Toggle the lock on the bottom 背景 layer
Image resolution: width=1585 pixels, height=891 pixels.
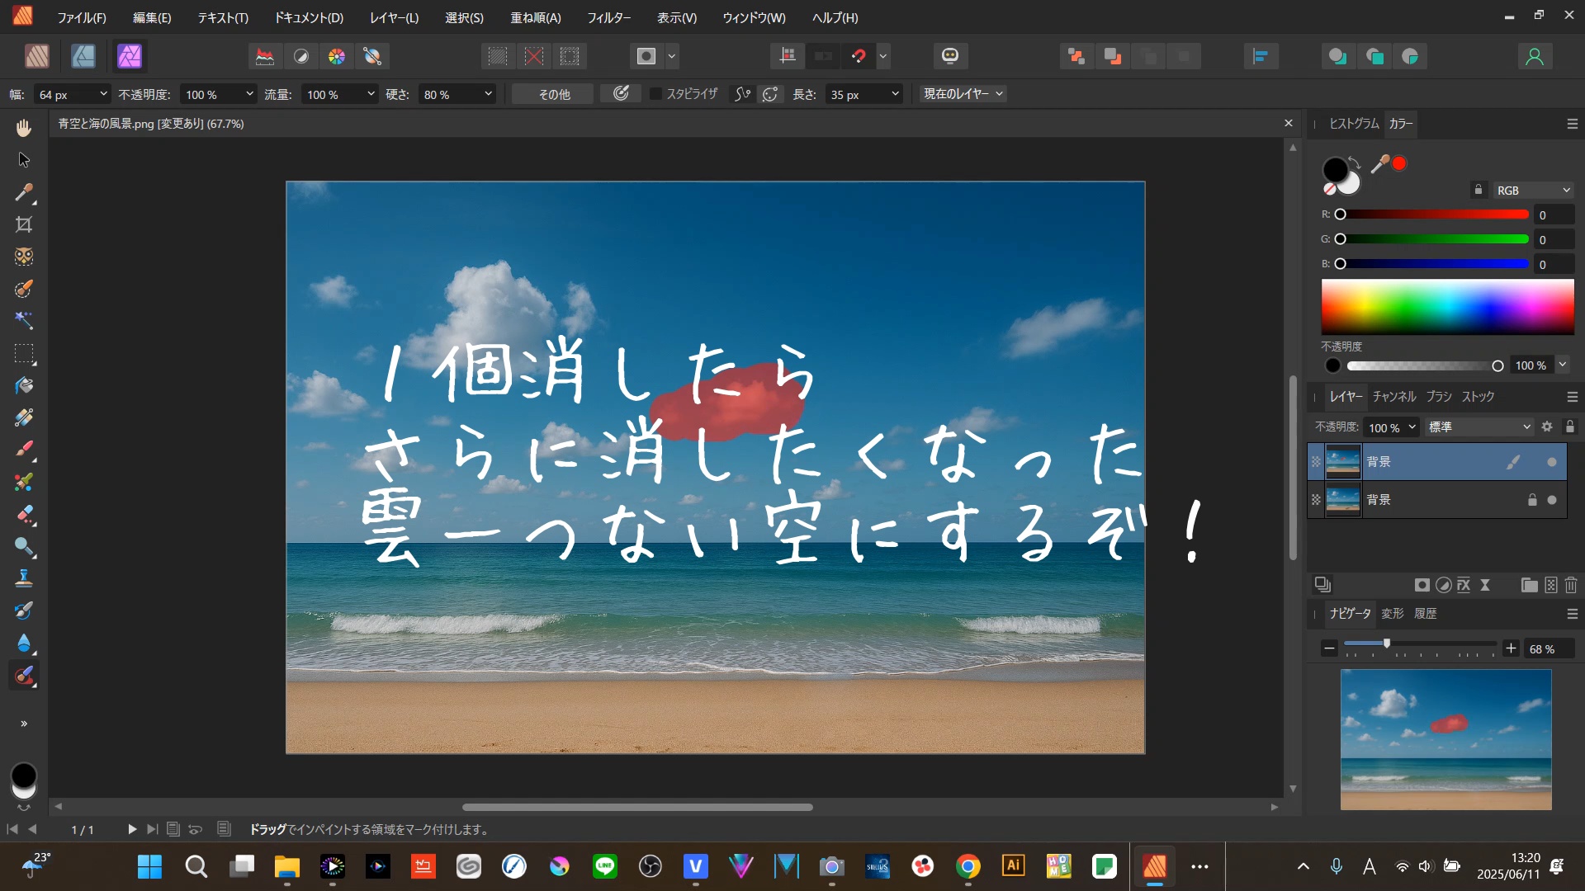pos(1531,499)
